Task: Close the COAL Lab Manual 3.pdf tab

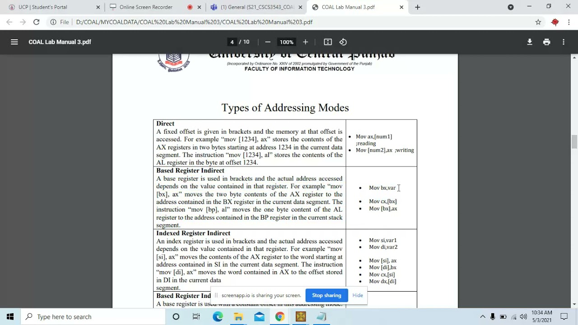Action: click(x=401, y=7)
